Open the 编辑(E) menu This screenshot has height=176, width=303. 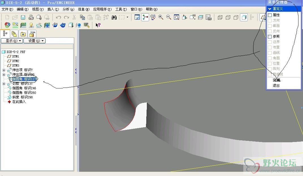coord(23,9)
